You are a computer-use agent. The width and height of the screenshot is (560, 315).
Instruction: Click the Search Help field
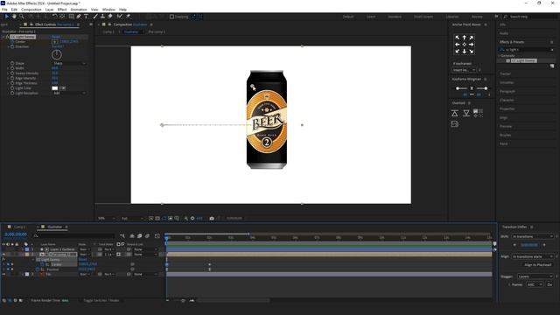click(x=530, y=17)
